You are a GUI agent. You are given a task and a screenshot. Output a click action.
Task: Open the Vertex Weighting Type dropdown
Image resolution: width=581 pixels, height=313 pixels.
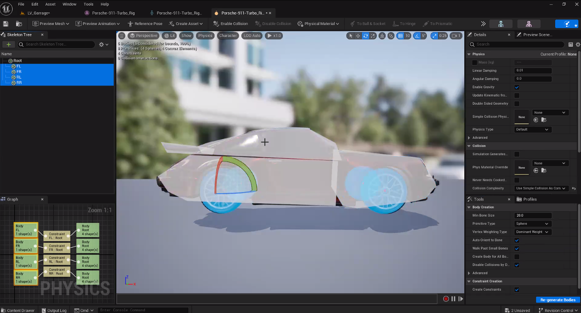coord(533,232)
